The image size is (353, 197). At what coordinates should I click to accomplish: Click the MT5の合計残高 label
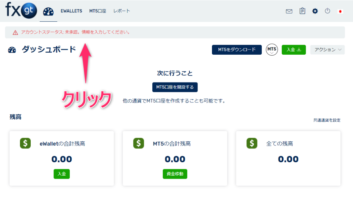tap(172, 144)
